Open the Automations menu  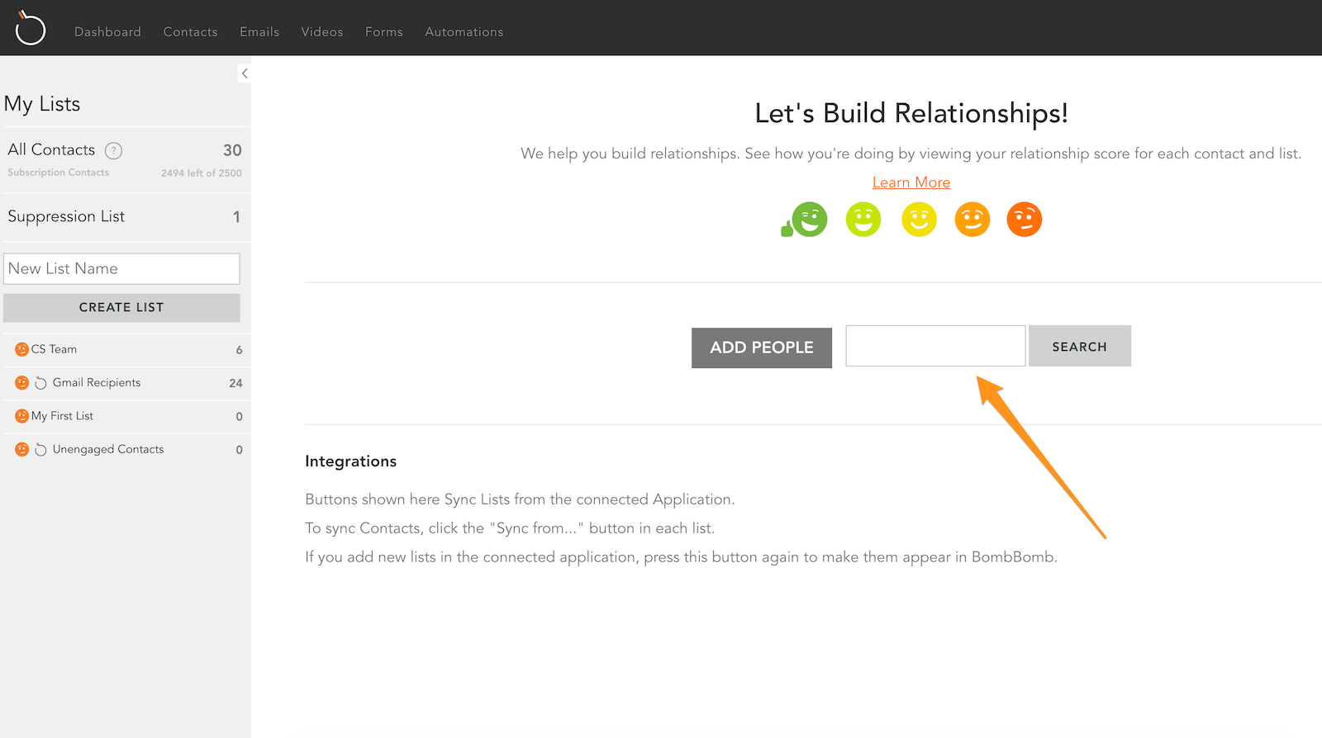click(464, 31)
